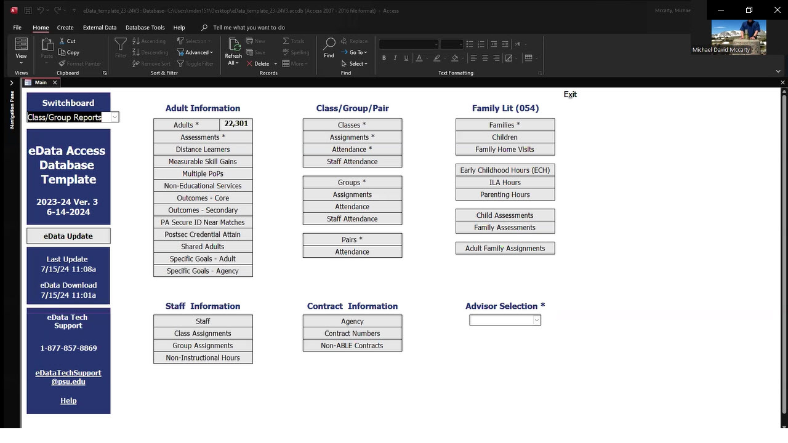Click the Undo arrow in title bar

pyautogui.click(x=40, y=10)
